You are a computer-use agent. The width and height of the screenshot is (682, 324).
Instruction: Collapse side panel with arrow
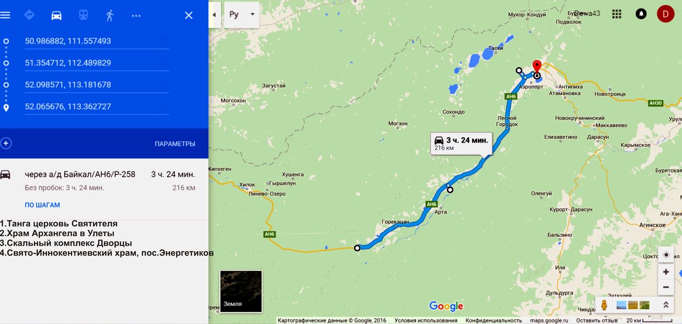tap(214, 15)
